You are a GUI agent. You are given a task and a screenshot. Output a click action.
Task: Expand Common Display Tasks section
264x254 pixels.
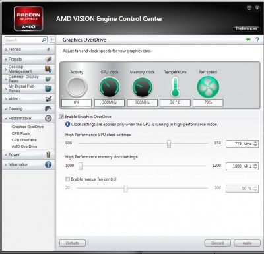pos(28,79)
